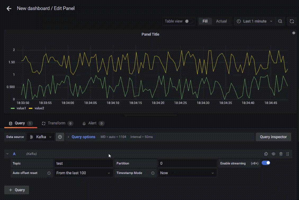Click the value2 legend color marker
Image resolution: width=299 pixels, height=200 pixels.
pos(30,108)
